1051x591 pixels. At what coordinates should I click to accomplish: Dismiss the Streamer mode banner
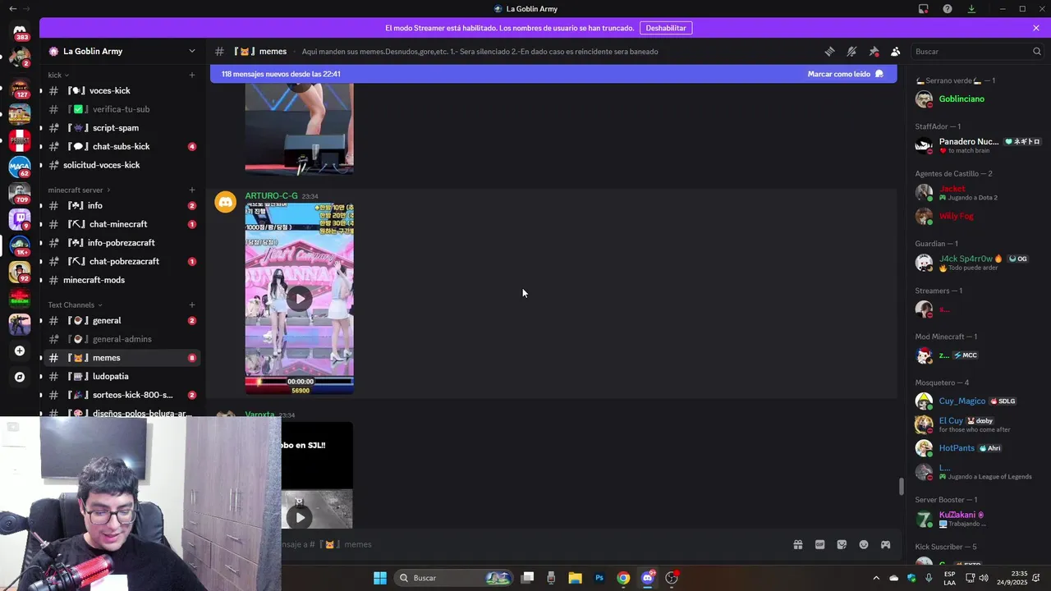click(x=1036, y=28)
